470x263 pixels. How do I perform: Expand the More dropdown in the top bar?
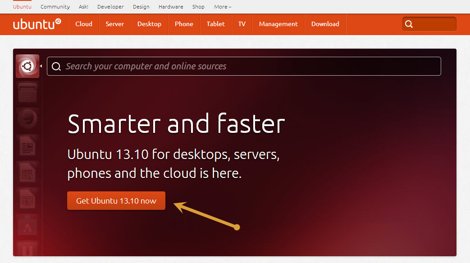click(x=223, y=7)
